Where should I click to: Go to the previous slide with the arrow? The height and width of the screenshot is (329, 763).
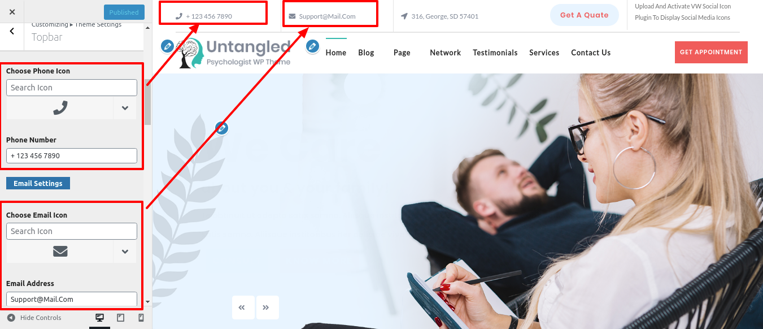[242, 308]
